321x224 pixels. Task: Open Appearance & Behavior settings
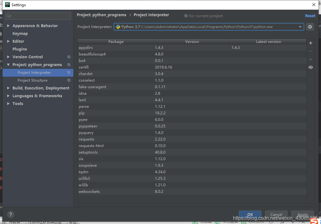[x=35, y=26]
